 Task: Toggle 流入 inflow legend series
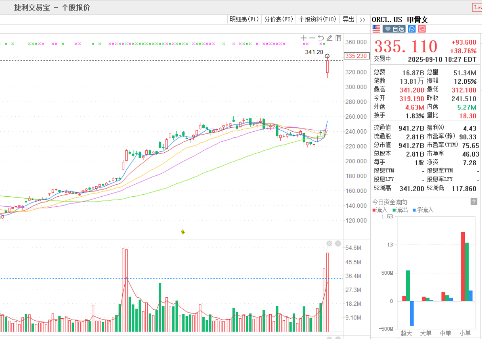pos(379,210)
